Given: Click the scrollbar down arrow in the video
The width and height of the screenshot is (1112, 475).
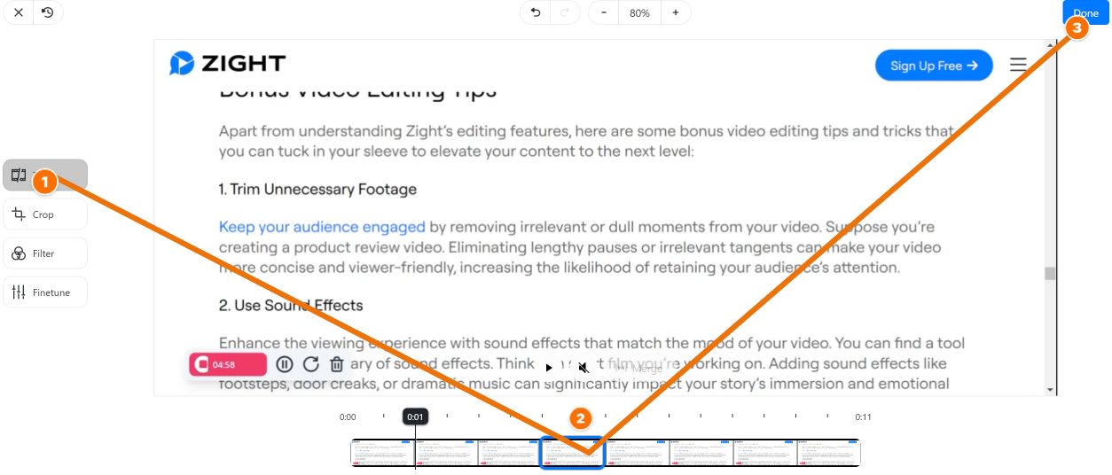Looking at the screenshot, I should (1051, 390).
